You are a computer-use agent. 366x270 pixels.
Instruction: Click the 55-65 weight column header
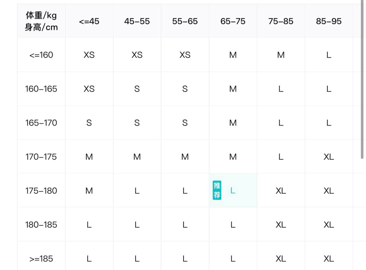point(185,21)
